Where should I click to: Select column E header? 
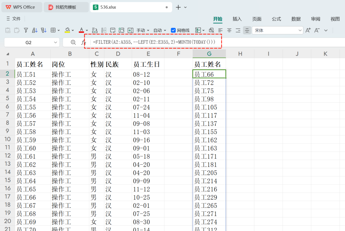click(x=148, y=54)
